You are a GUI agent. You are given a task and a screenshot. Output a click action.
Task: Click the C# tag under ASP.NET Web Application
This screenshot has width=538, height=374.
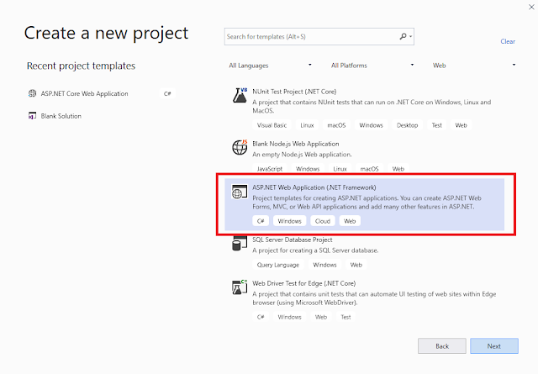point(261,221)
